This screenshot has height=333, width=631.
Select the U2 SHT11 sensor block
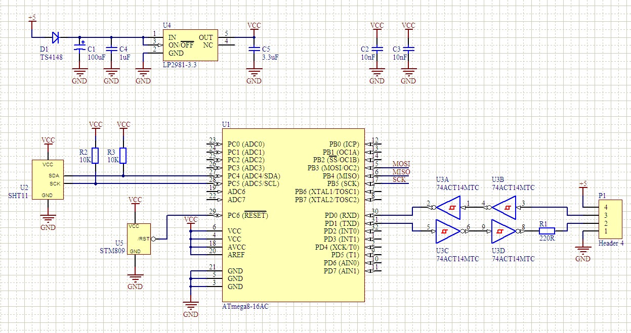(48, 180)
